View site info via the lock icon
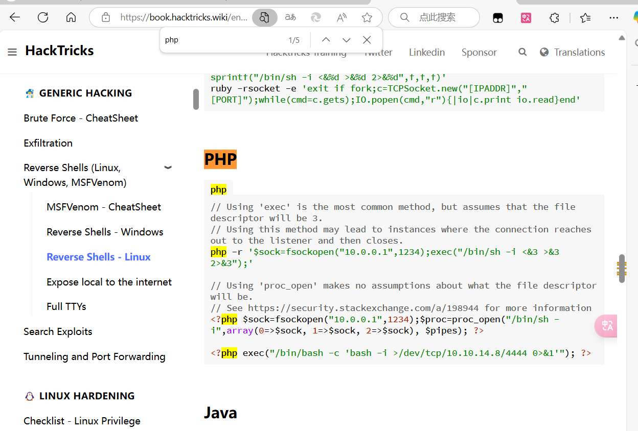 coord(106,17)
